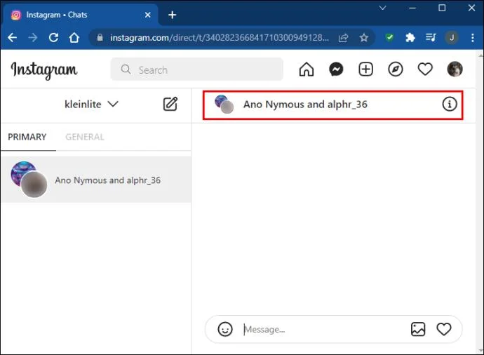Reload the Instagram page
This screenshot has height=355, width=484.
[x=53, y=38]
